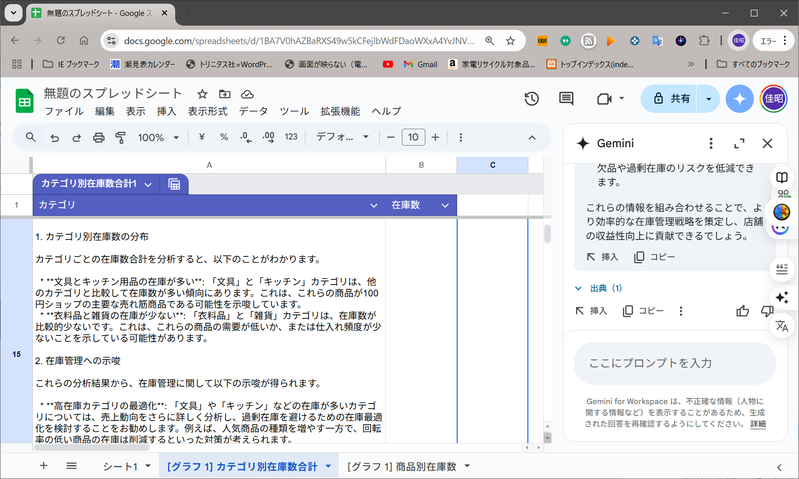The width and height of the screenshot is (799, 479).
Task: Open the Gemini response more options dots
Action: [681, 311]
